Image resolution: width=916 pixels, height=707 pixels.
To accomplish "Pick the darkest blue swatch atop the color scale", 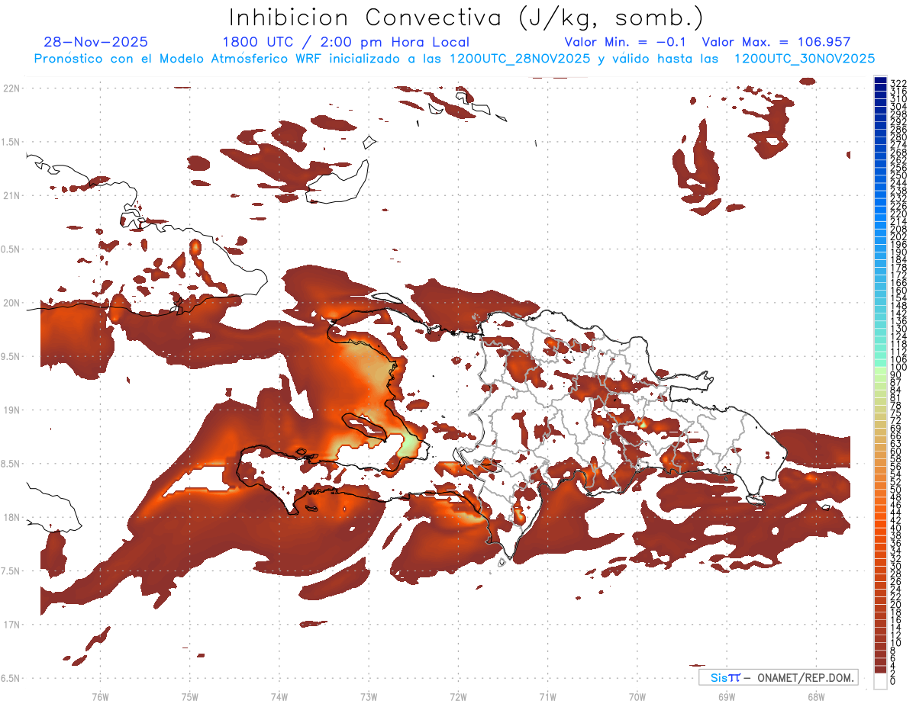I will coord(880,80).
